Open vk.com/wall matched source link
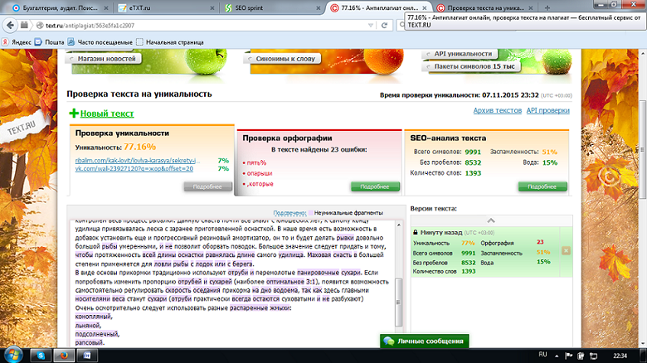Screen dimensions: 647x363 click(134, 168)
